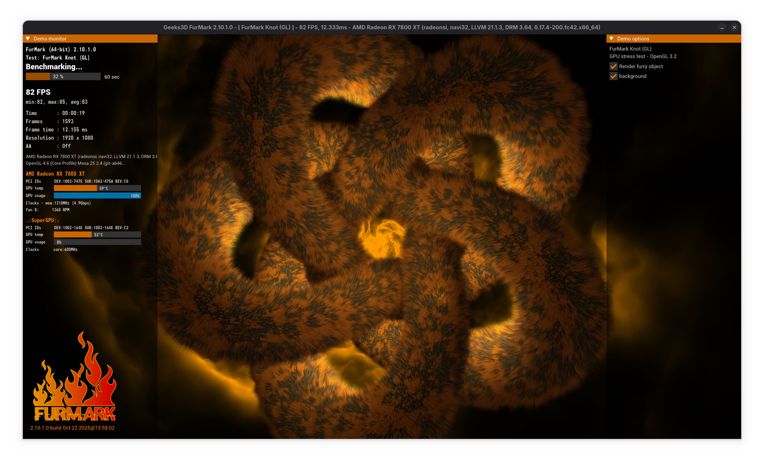Viewport: 764px width, 464px height.
Task: Click the Render furry object label
Action: (x=641, y=66)
